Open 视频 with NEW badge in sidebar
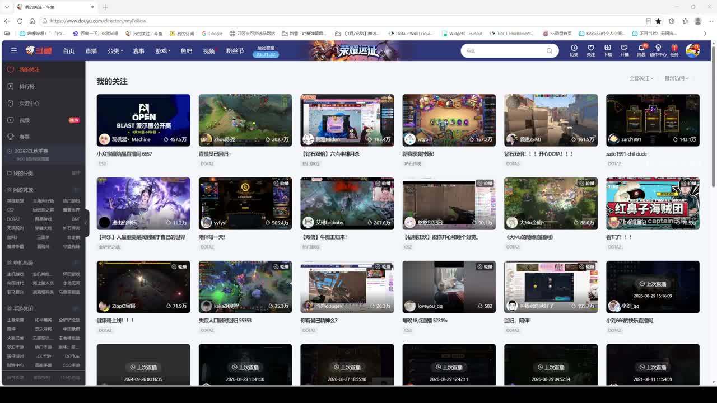Image resolution: width=717 pixels, height=403 pixels. tap(43, 120)
